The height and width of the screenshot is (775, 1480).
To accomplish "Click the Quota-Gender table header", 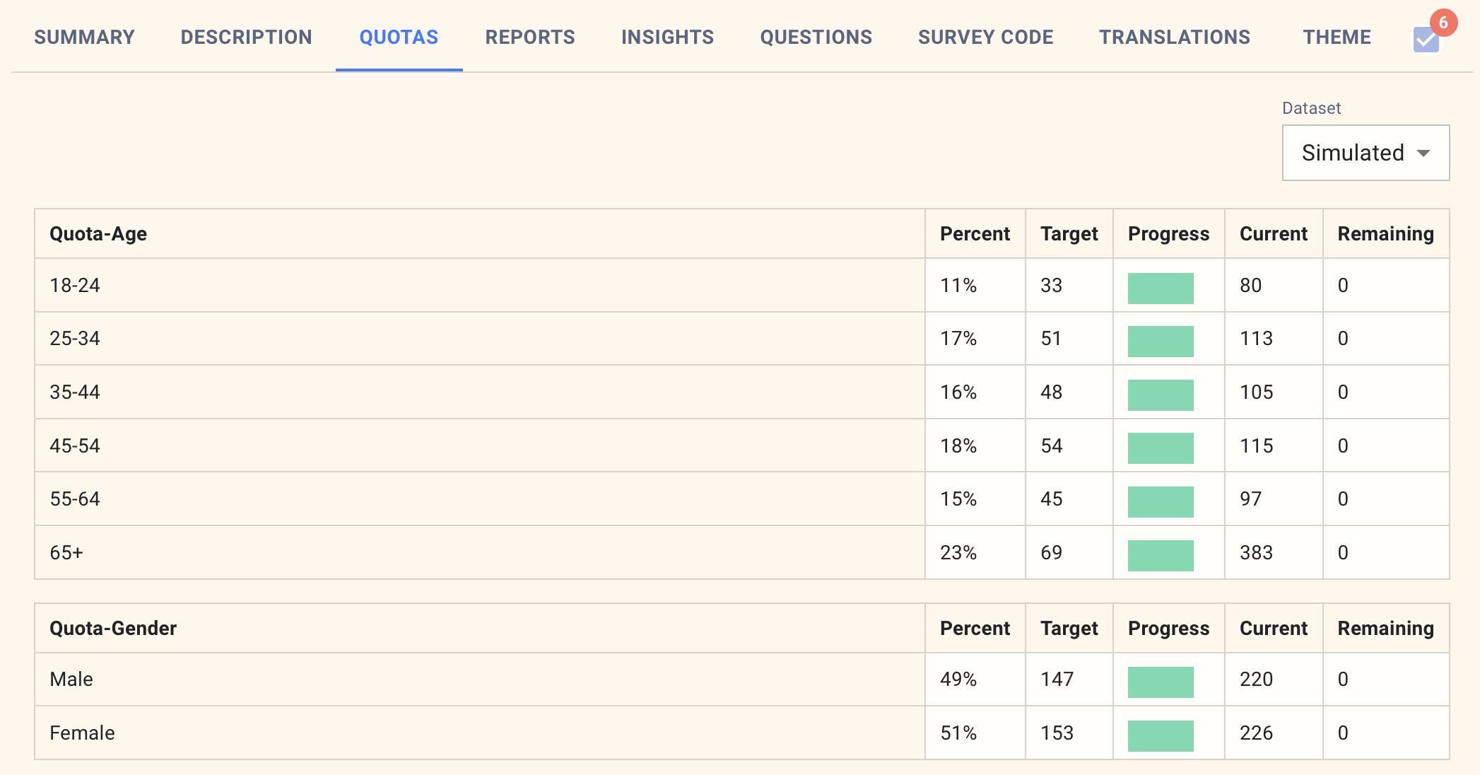I will (x=113, y=629).
